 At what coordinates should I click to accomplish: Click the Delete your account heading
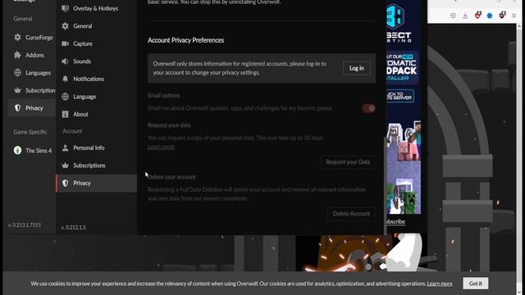(x=171, y=177)
